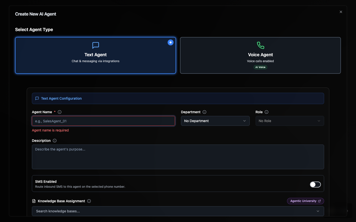Viewport: 356px width, 222px height.
Task: Enable the SMS Enabled toggle
Action: point(315,184)
